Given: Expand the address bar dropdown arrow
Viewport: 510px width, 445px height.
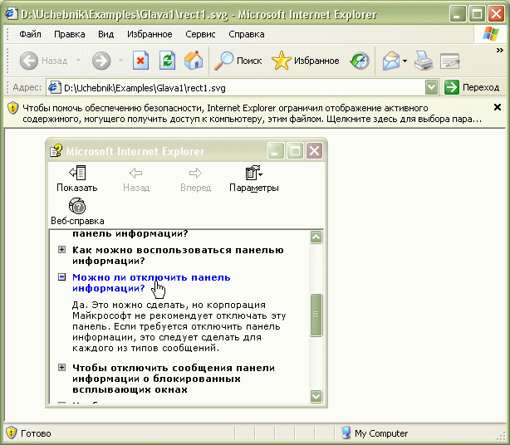Looking at the screenshot, I should pos(431,87).
